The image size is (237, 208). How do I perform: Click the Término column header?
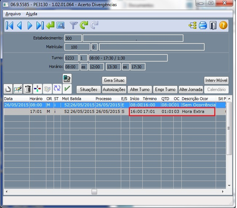(152, 99)
